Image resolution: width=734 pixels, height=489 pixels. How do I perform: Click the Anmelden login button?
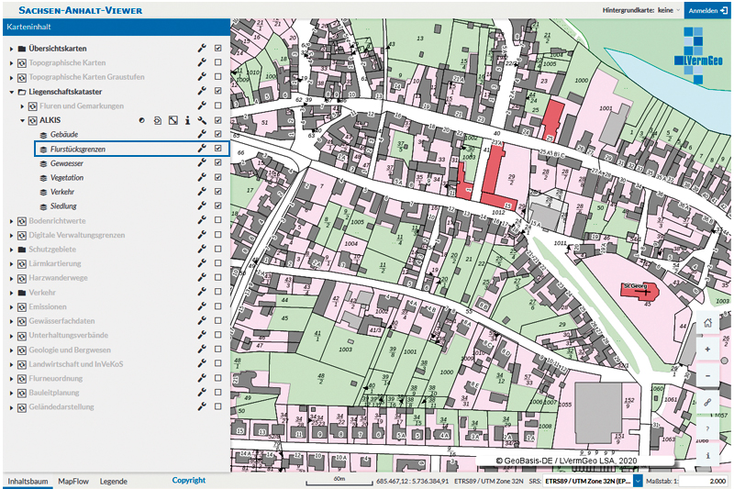(x=707, y=10)
